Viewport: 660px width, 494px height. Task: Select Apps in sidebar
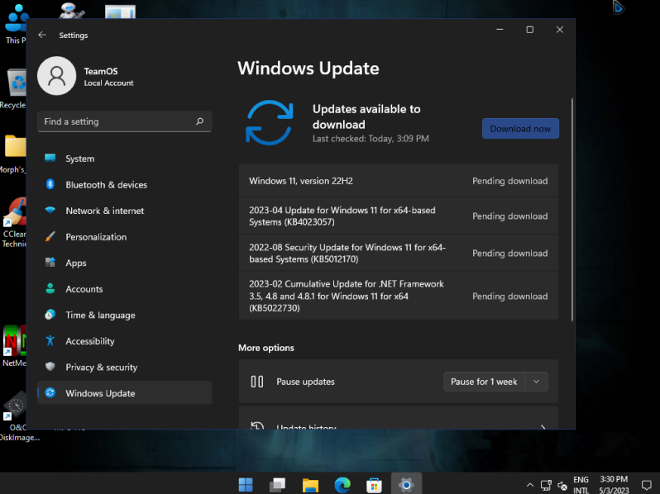coord(124,263)
